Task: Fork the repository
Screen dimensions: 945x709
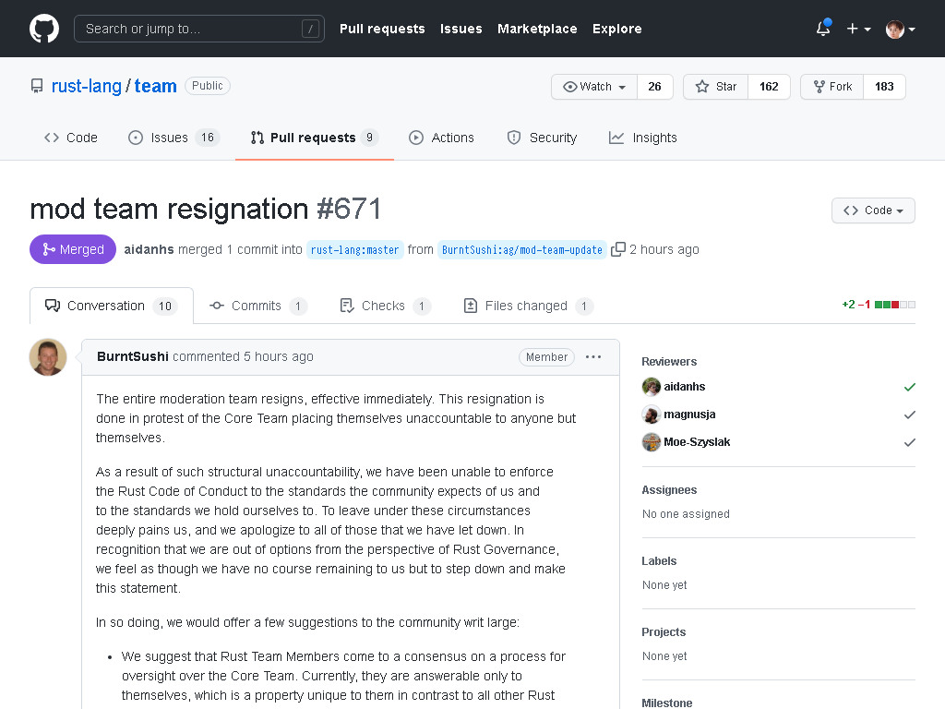Action: 832,87
